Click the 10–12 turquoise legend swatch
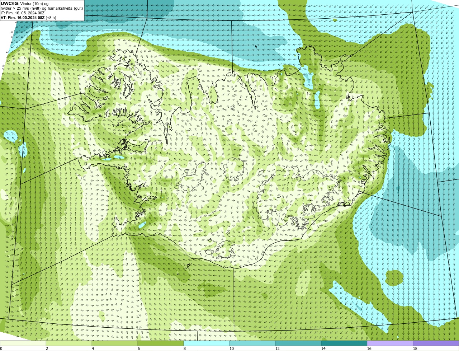 coord(252,343)
